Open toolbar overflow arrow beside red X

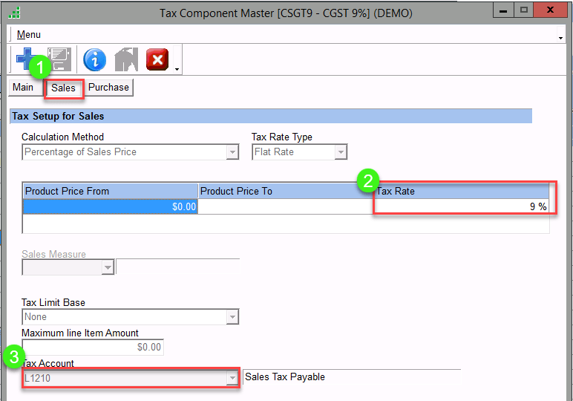click(x=177, y=70)
